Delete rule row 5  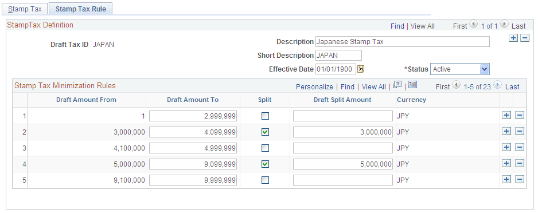coord(520,179)
